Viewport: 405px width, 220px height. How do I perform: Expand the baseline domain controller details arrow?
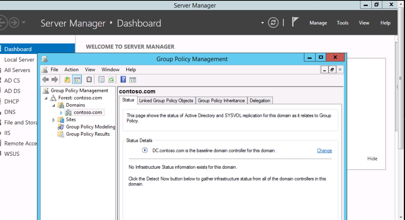click(145, 150)
